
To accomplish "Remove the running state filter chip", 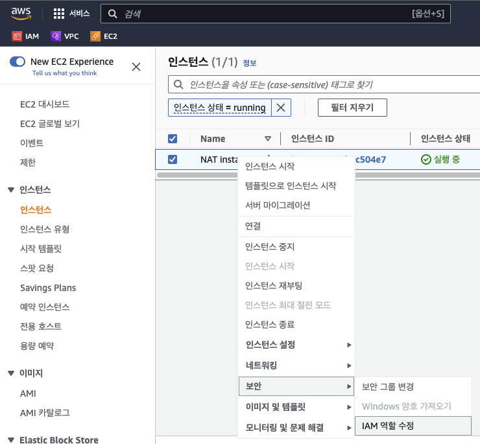I will [x=281, y=108].
